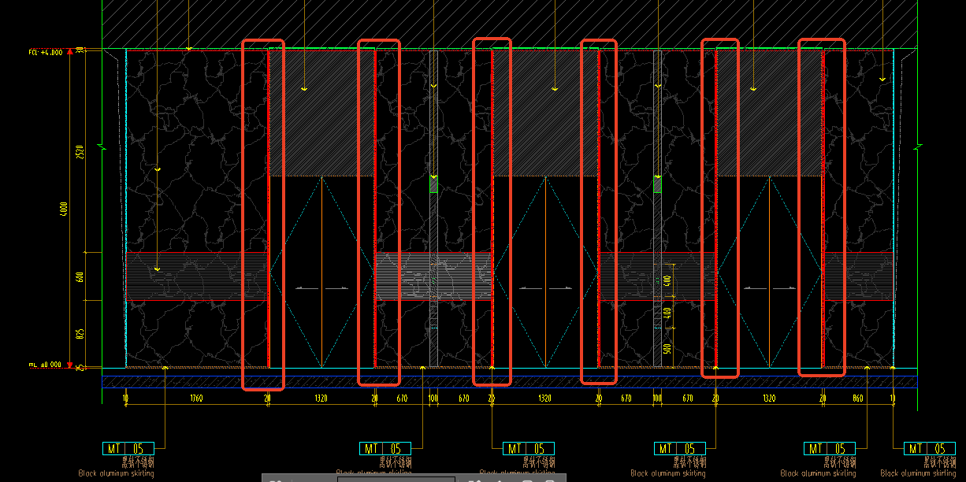The width and height of the screenshot is (966, 482).
Task: Select the rightmost MT 05 material tag
Action: coord(929,449)
